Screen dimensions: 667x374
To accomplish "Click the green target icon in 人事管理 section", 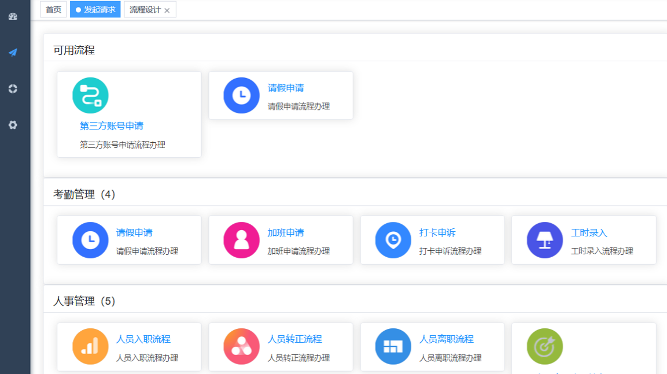I will (x=544, y=347).
